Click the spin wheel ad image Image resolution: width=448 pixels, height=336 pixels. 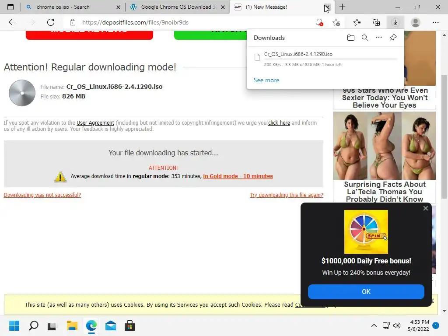point(366,232)
